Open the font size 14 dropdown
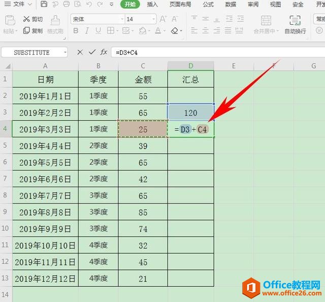325x302 pixels. (x=153, y=19)
